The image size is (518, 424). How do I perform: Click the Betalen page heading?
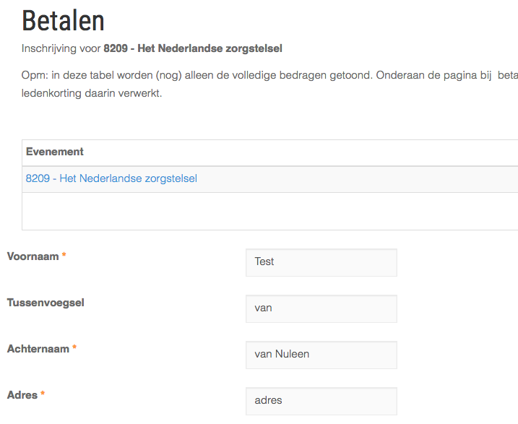63,21
